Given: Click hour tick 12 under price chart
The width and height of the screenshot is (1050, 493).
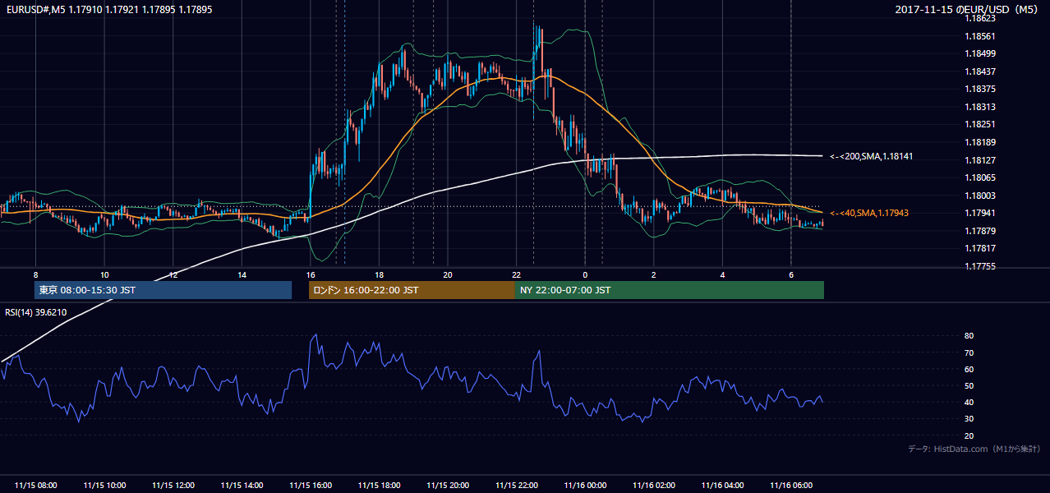Looking at the screenshot, I should (x=173, y=274).
